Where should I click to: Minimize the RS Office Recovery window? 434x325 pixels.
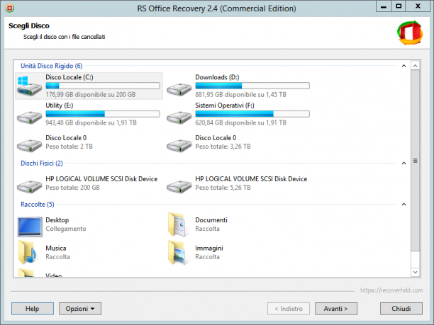[x=384, y=6]
